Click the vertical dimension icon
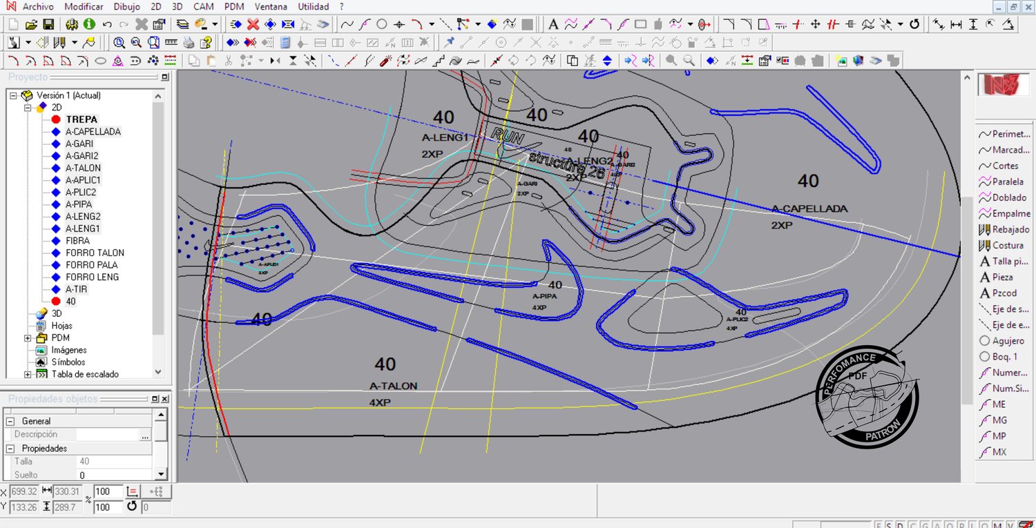 point(973,24)
